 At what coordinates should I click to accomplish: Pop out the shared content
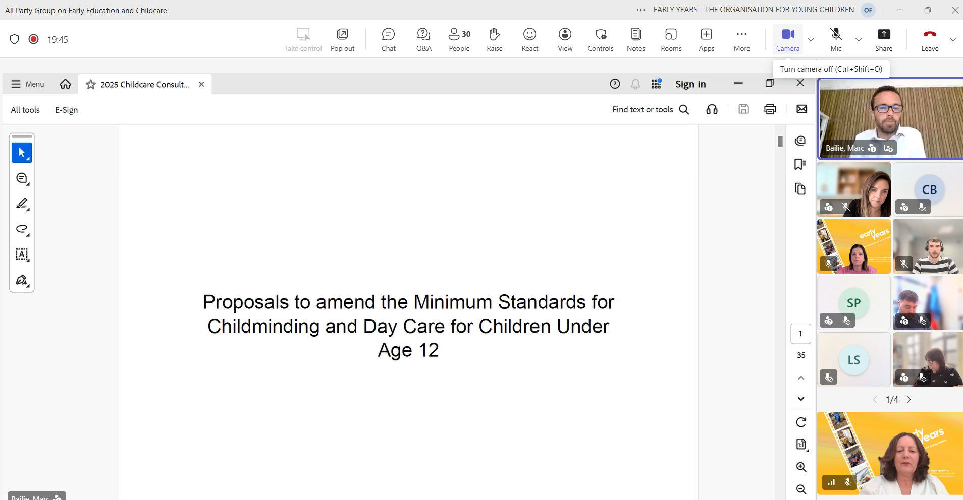342,40
